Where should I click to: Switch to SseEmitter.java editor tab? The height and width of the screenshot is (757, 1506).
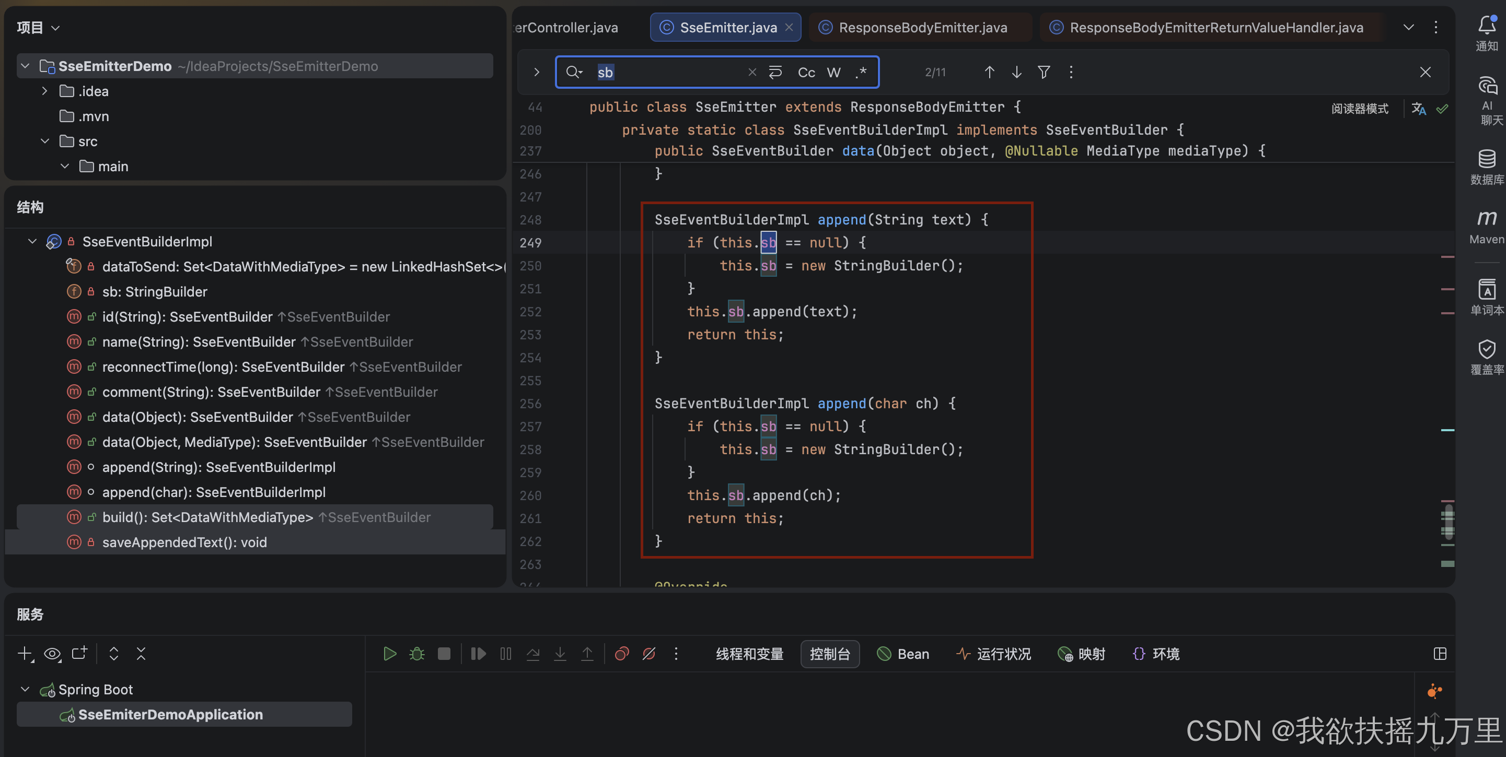coord(725,28)
